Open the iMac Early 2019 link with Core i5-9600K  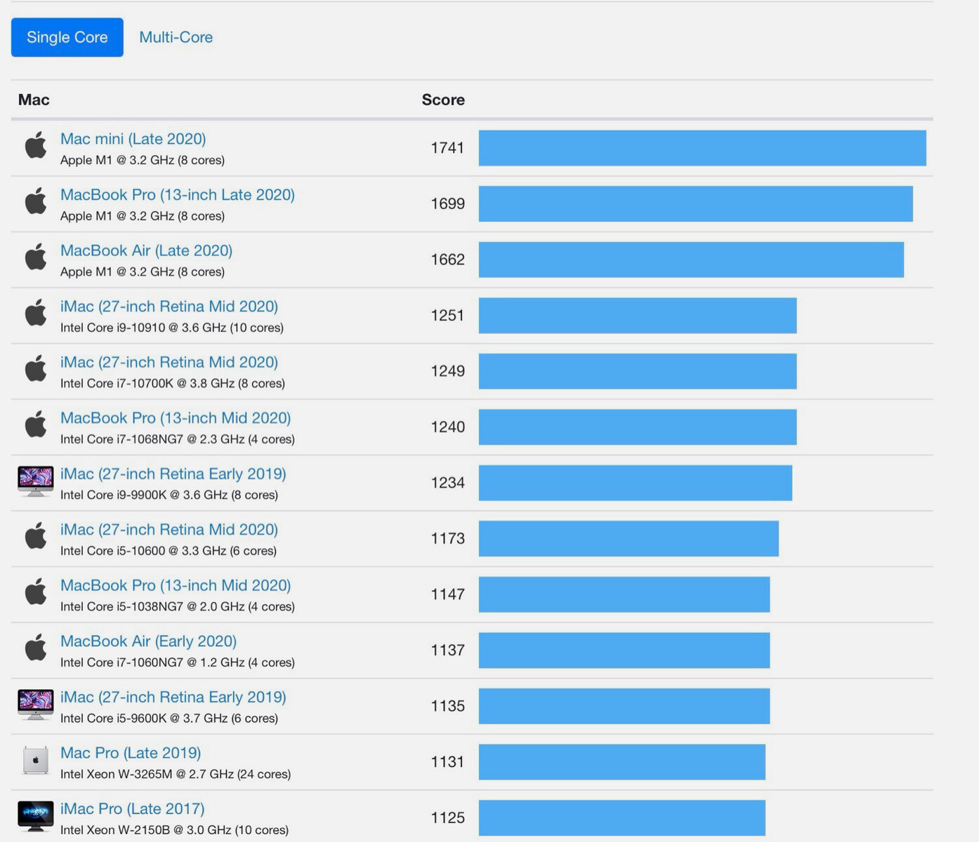point(173,697)
